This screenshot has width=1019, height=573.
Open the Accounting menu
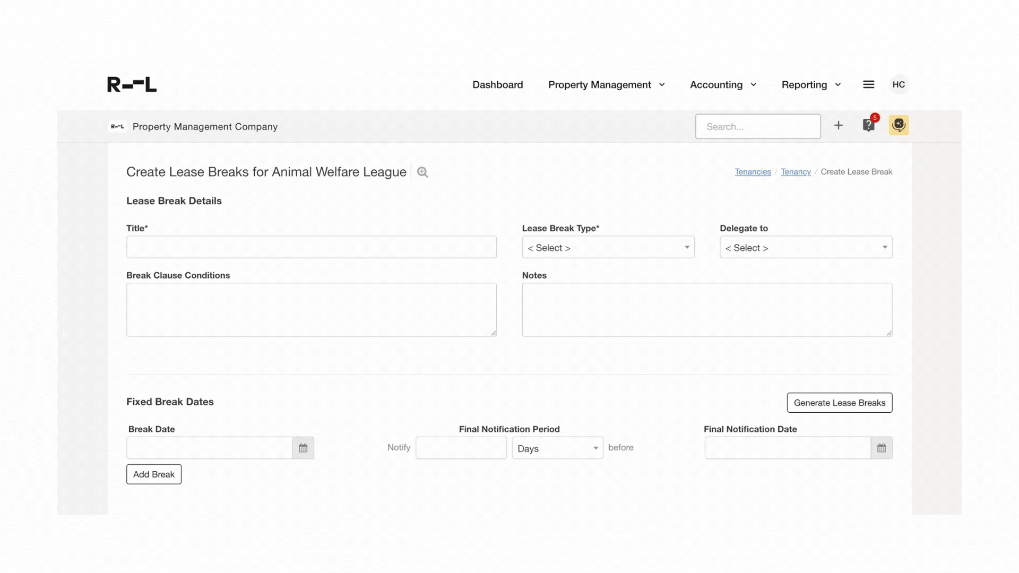click(723, 85)
